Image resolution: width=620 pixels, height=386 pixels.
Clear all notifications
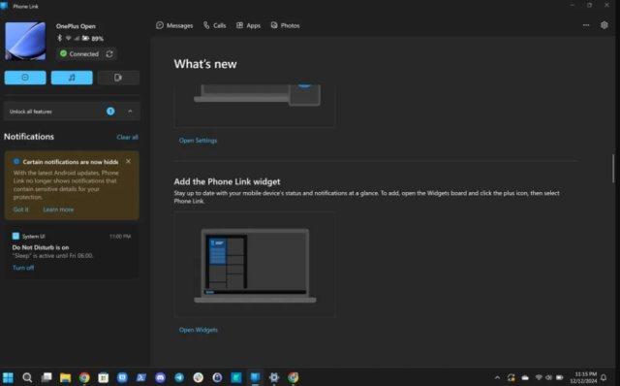click(127, 137)
